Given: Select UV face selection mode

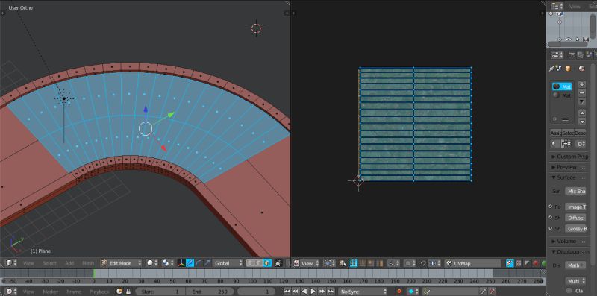Looking at the screenshot, I should tap(371, 263).
